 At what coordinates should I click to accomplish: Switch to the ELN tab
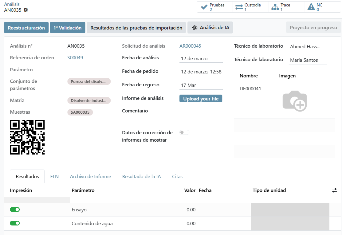(54, 176)
